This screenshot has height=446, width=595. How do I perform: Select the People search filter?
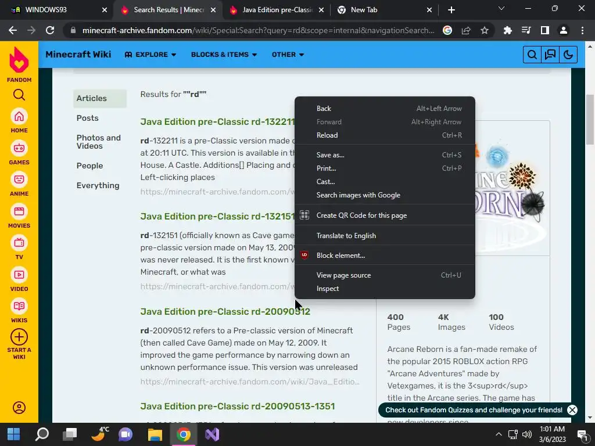coord(89,166)
